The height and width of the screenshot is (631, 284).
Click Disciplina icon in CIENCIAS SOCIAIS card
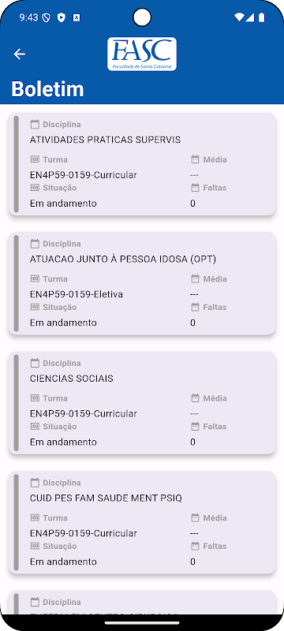point(35,363)
